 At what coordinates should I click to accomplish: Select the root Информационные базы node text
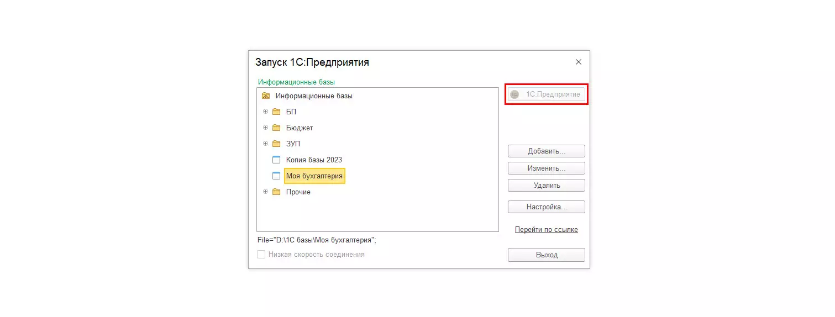click(314, 96)
